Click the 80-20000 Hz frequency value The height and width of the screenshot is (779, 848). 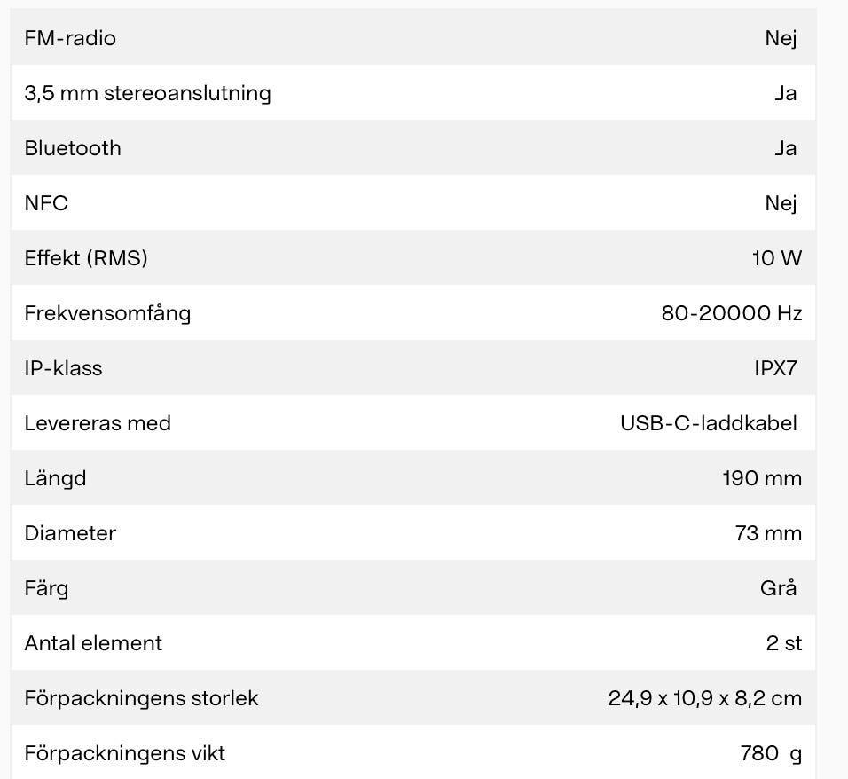(x=731, y=313)
